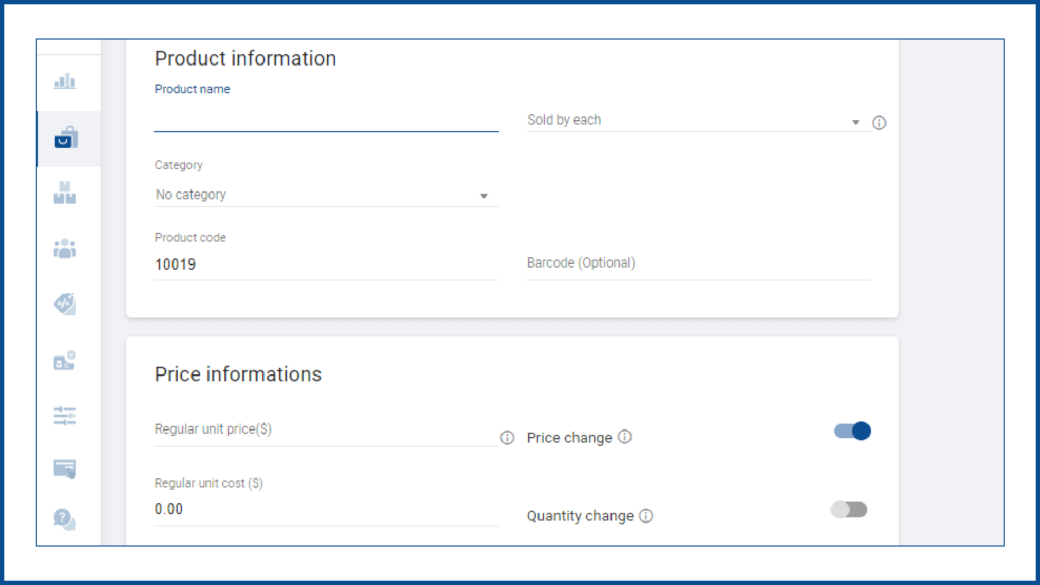1040x585 pixels.
Task: Click the Product name input field
Action: 325,120
